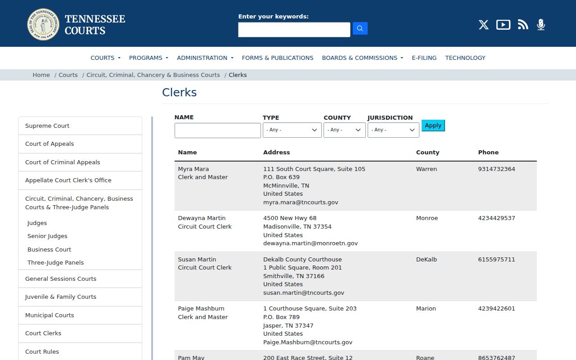Open Three-Judge Panels sidebar sub-link

pos(55,263)
